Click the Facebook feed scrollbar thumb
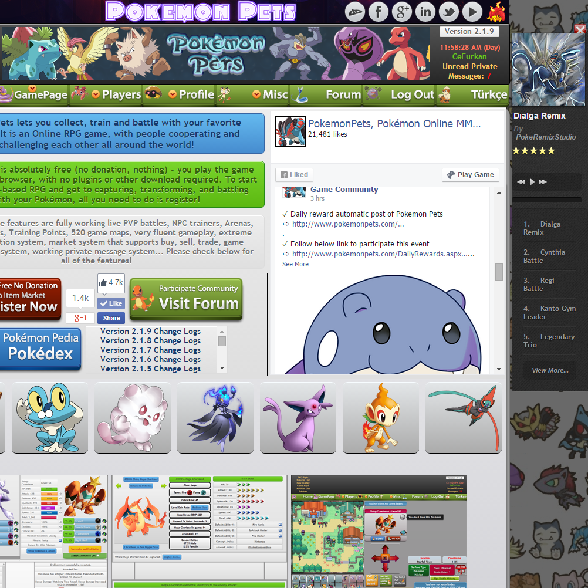This screenshot has height=588, width=588. pyautogui.click(x=499, y=272)
